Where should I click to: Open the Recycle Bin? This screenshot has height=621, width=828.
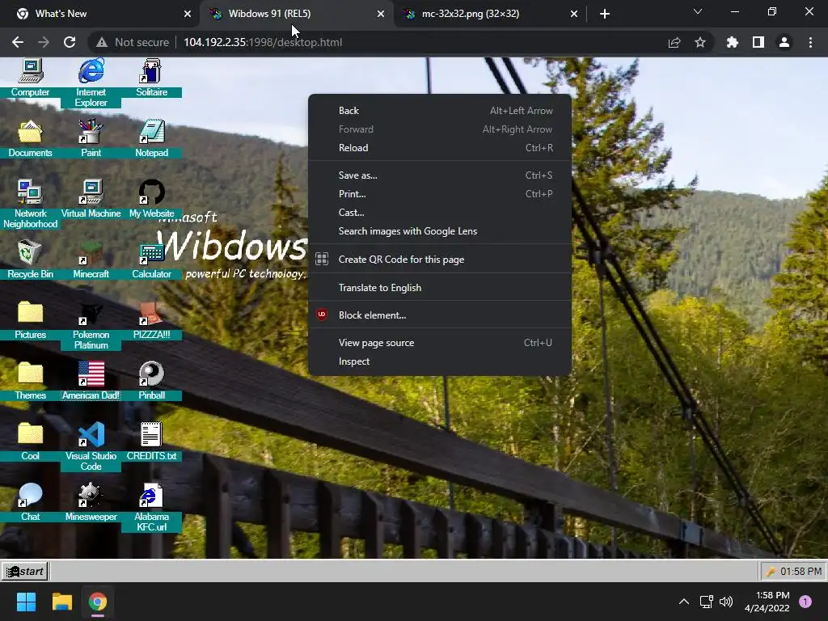click(x=30, y=260)
